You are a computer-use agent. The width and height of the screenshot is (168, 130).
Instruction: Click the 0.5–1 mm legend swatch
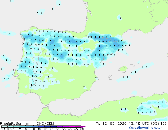pos(11,127)
